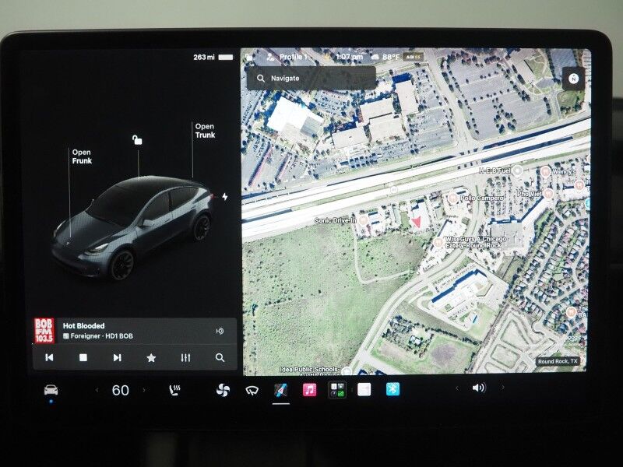Toggle the north-up compass button
This screenshot has width=623, height=467.
point(573,79)
